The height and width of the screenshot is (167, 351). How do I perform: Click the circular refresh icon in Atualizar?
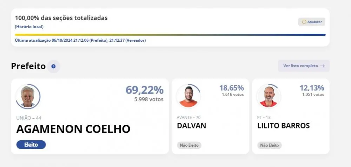304,22
